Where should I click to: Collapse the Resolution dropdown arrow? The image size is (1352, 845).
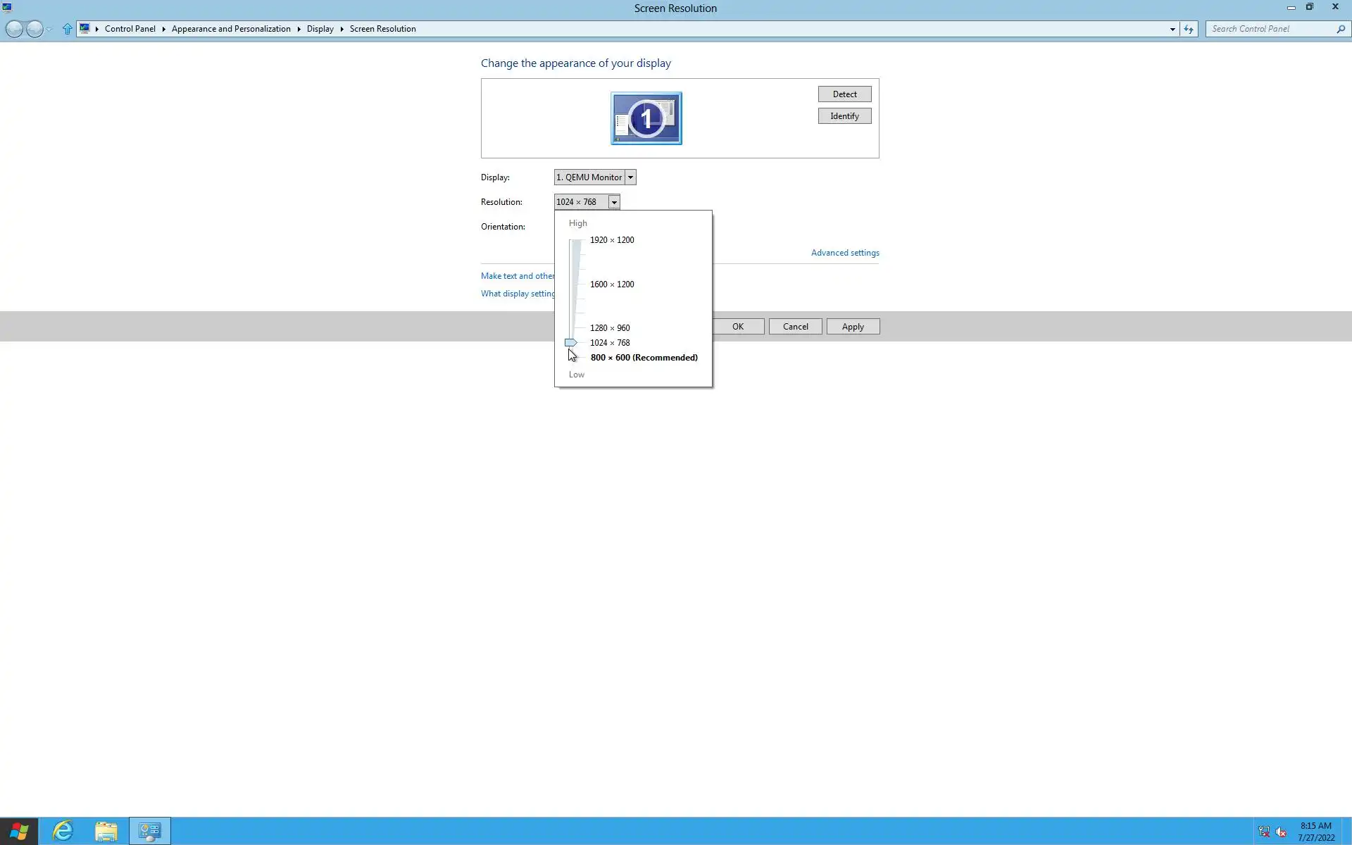(x=614, y=202)
